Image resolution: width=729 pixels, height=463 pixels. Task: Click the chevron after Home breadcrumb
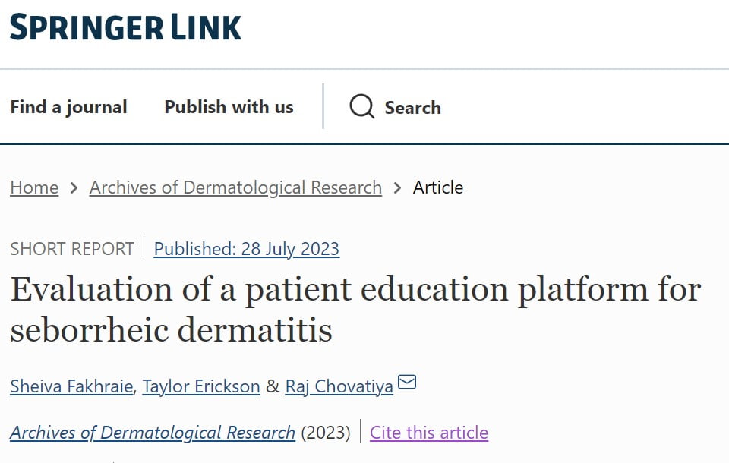(x=74, y=187)
